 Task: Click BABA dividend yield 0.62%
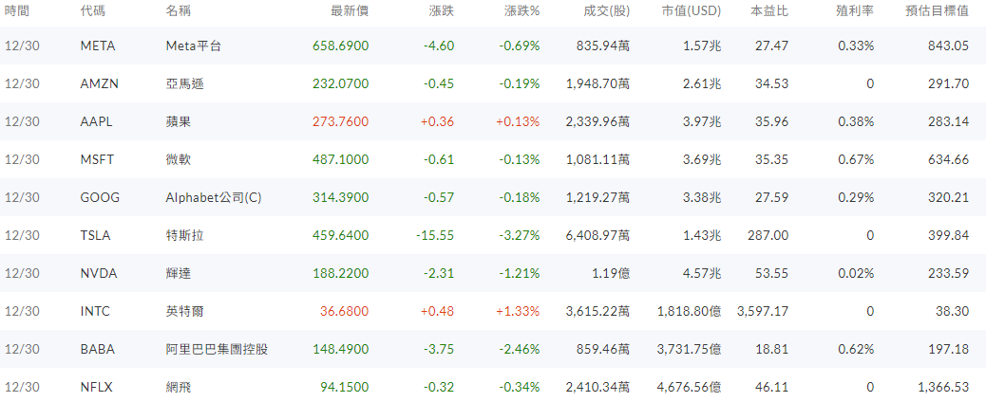click(856, 349)
